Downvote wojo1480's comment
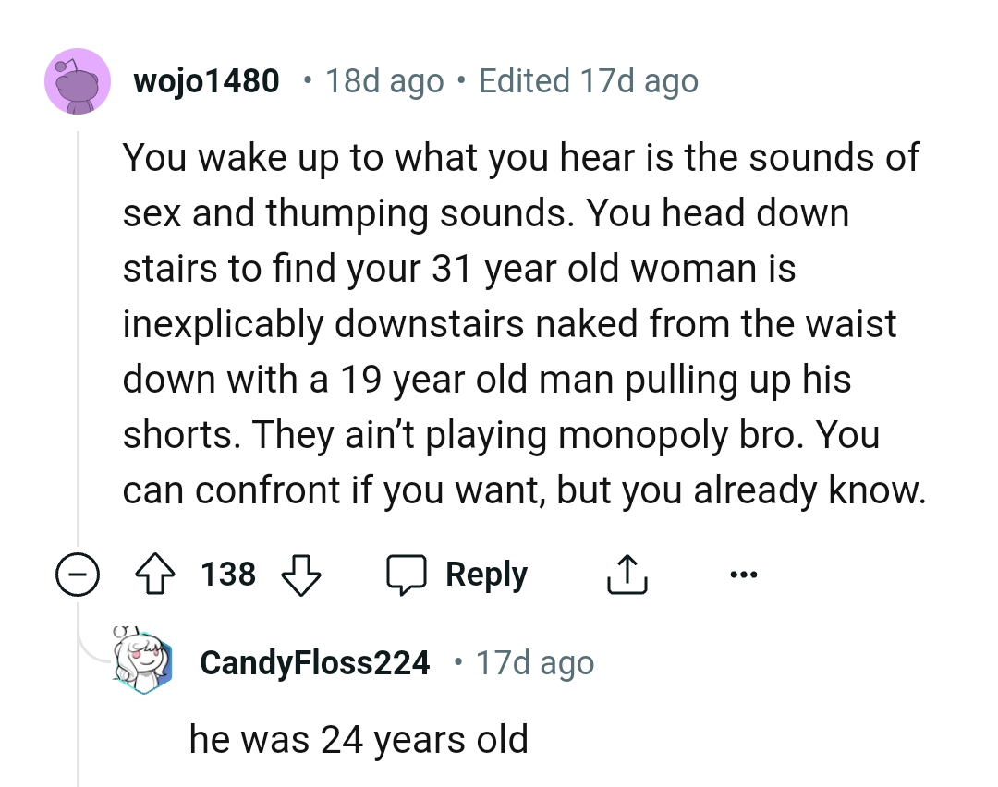 299,575
